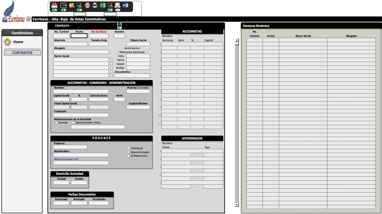Click the Word document icon
This screenshot has width=382, height=214.
(x=125, y=5)
